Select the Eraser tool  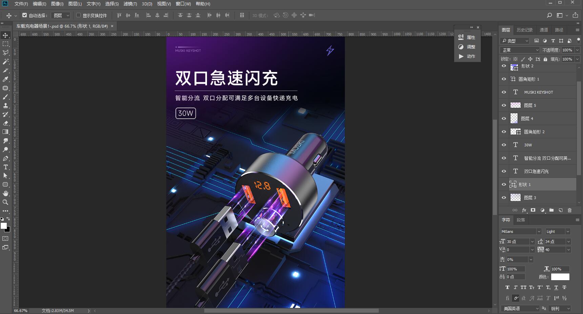coord(5,123)
